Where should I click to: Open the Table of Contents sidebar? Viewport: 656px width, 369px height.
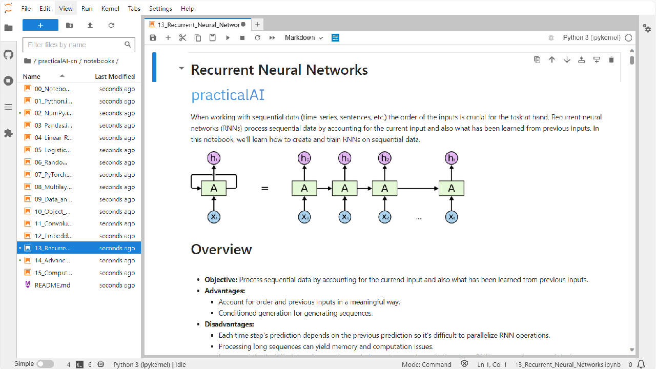[x=8, y=107]
